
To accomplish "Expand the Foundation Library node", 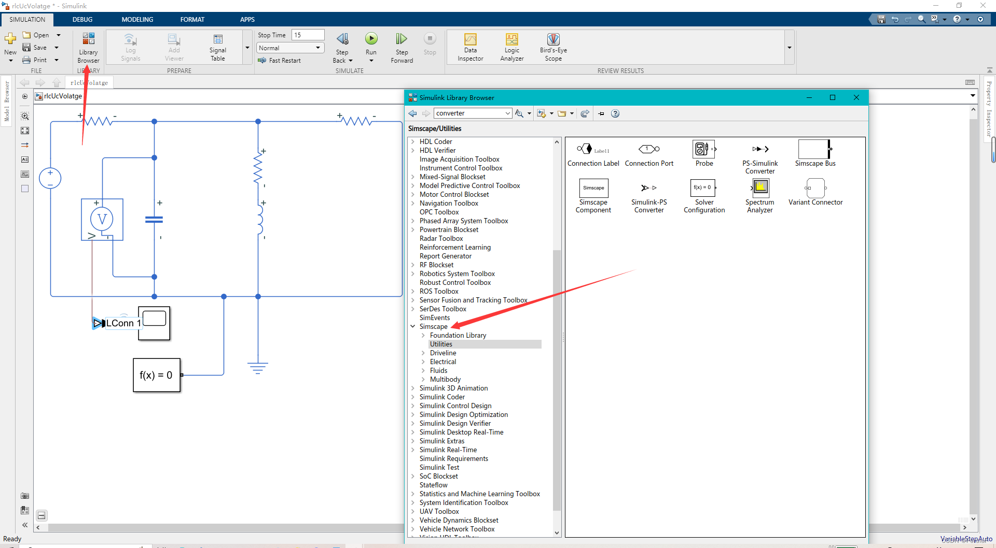I will coord(423,335).
